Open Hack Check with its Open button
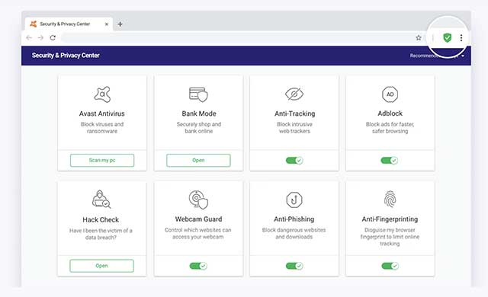The width and height of the screenshot is (488, 297). 101,266
